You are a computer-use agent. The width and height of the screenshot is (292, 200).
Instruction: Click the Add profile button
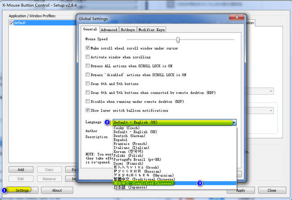pos(21,170)
